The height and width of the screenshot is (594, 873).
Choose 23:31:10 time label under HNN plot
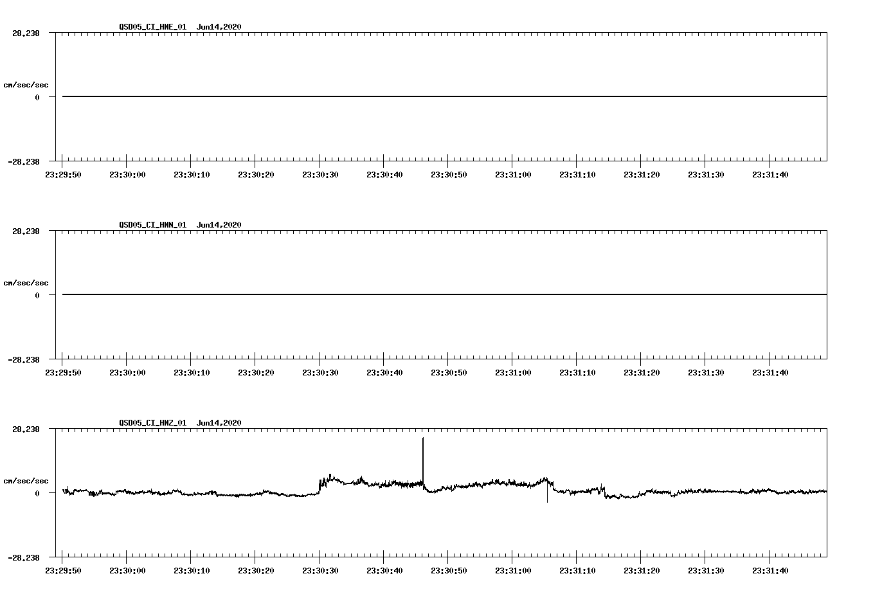click(x=577, y=373)
